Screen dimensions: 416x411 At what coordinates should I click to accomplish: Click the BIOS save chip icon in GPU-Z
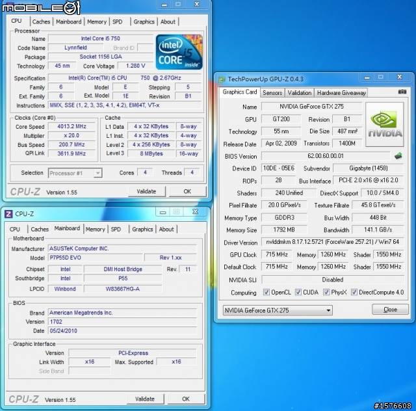(398, 156)
